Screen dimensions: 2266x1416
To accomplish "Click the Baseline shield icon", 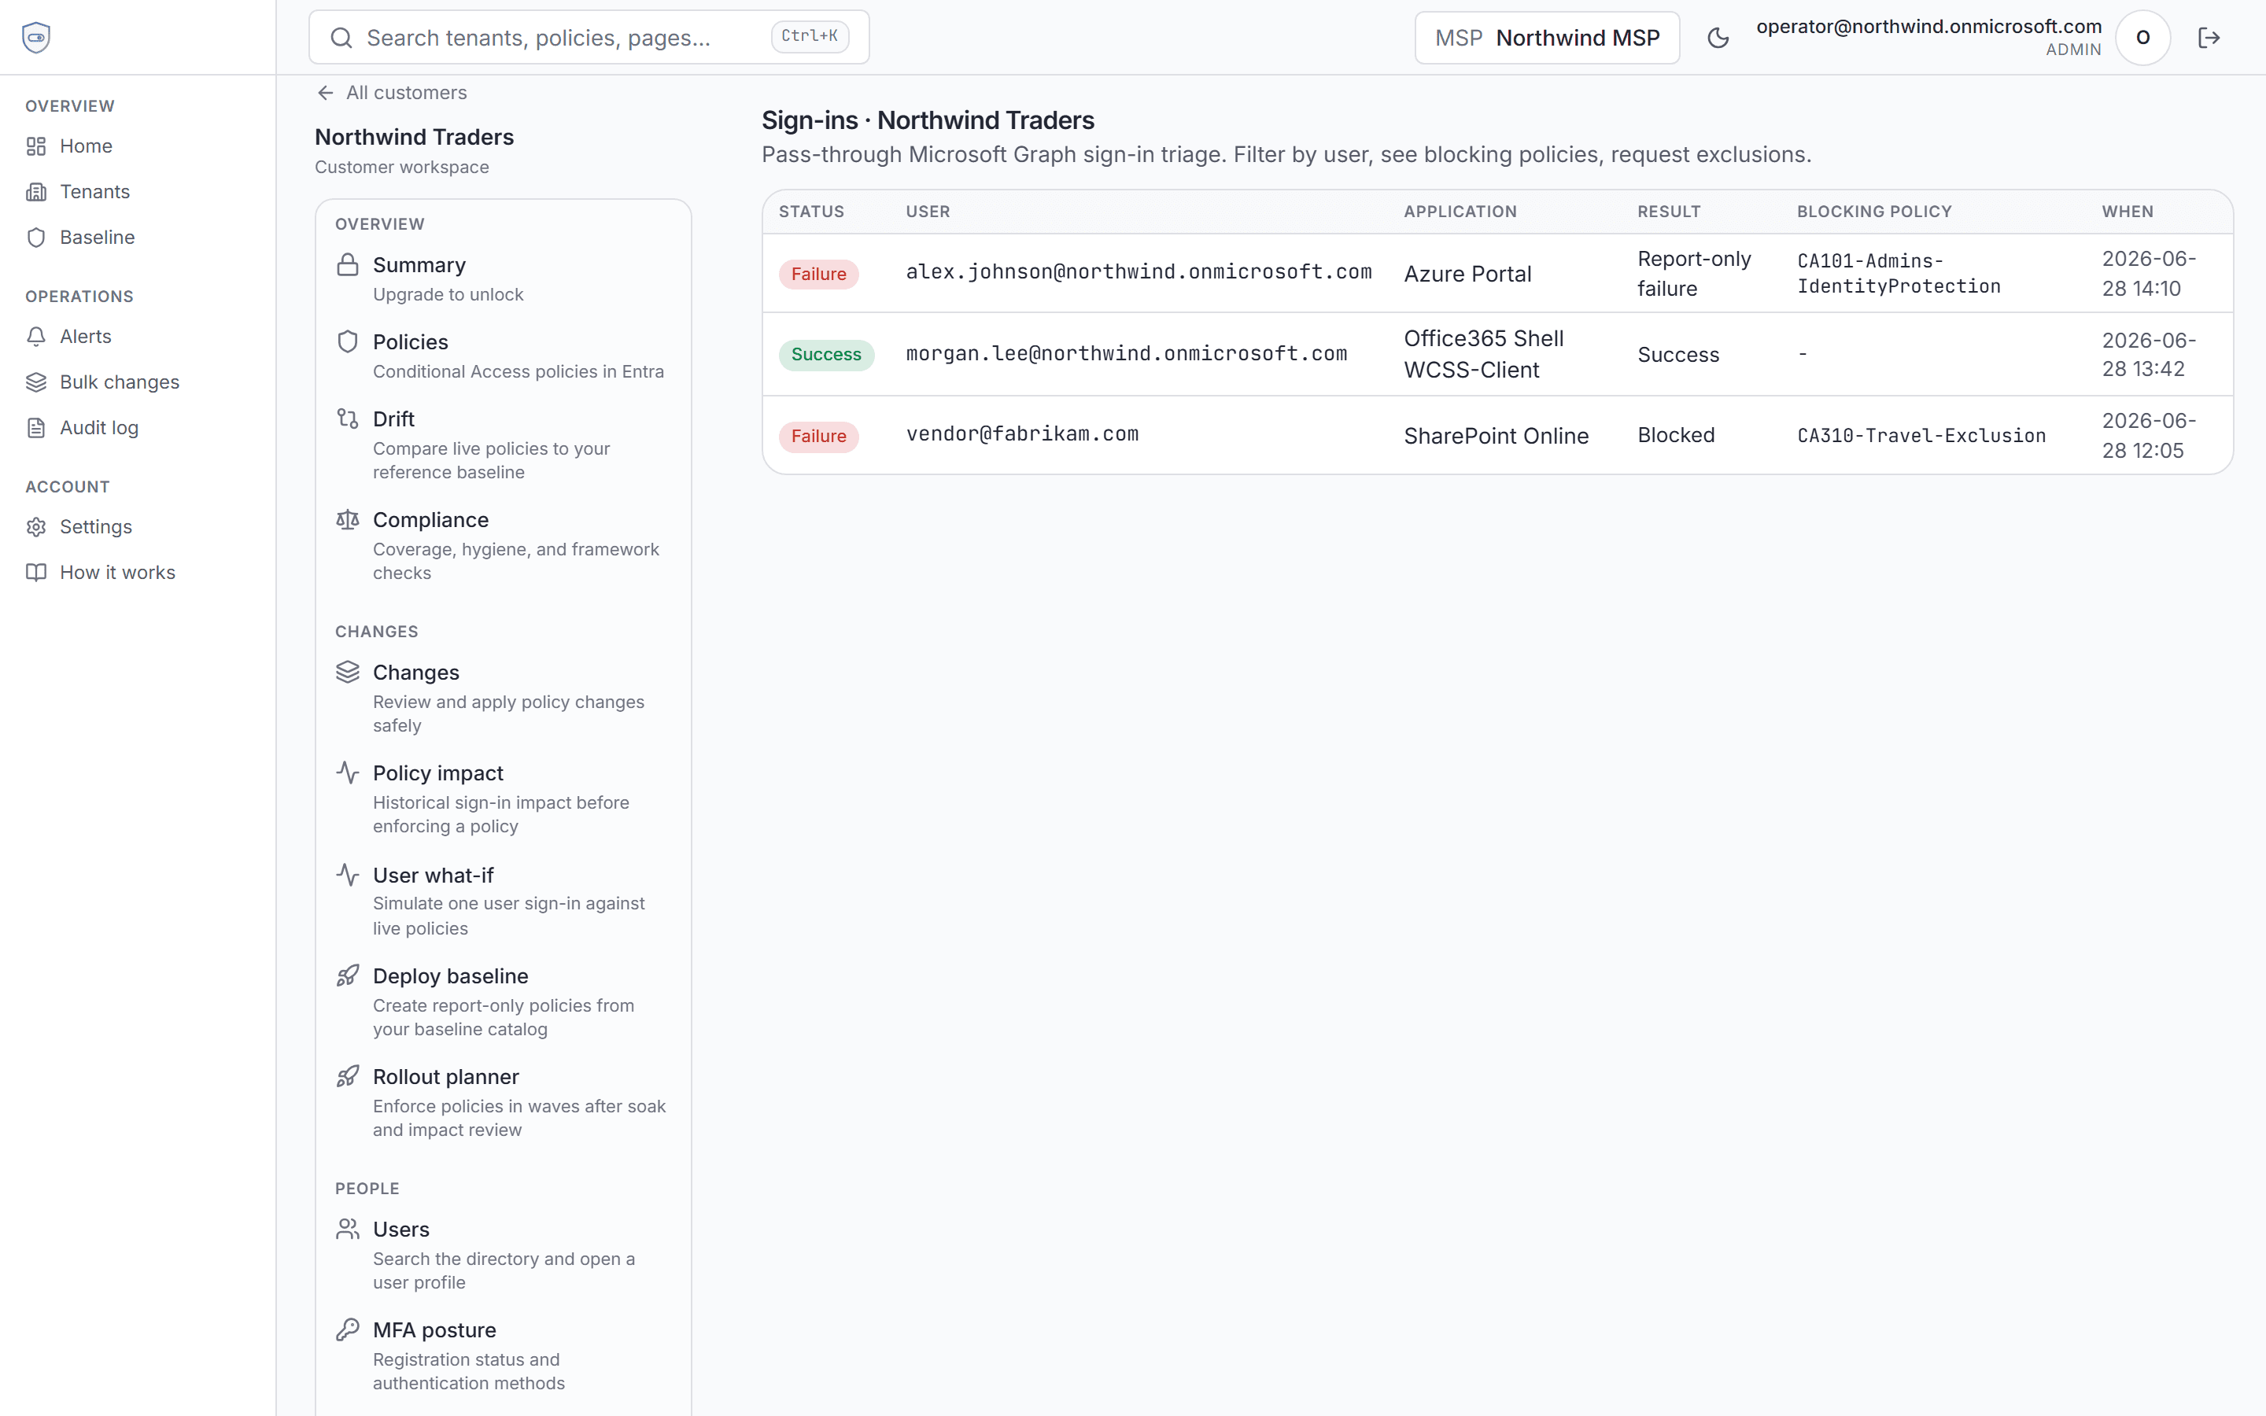I will click(36, 238).
